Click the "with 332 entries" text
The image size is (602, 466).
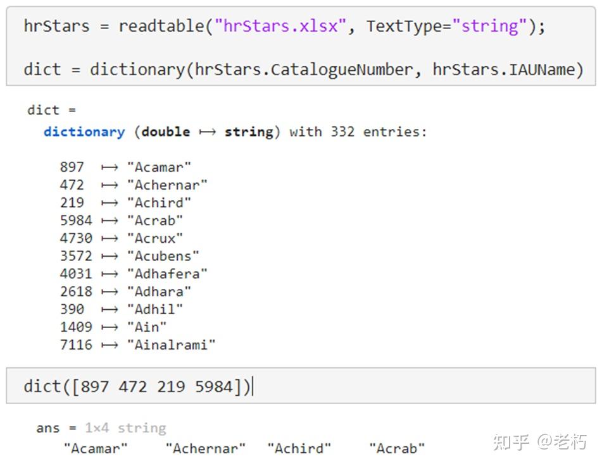(351, 132)
